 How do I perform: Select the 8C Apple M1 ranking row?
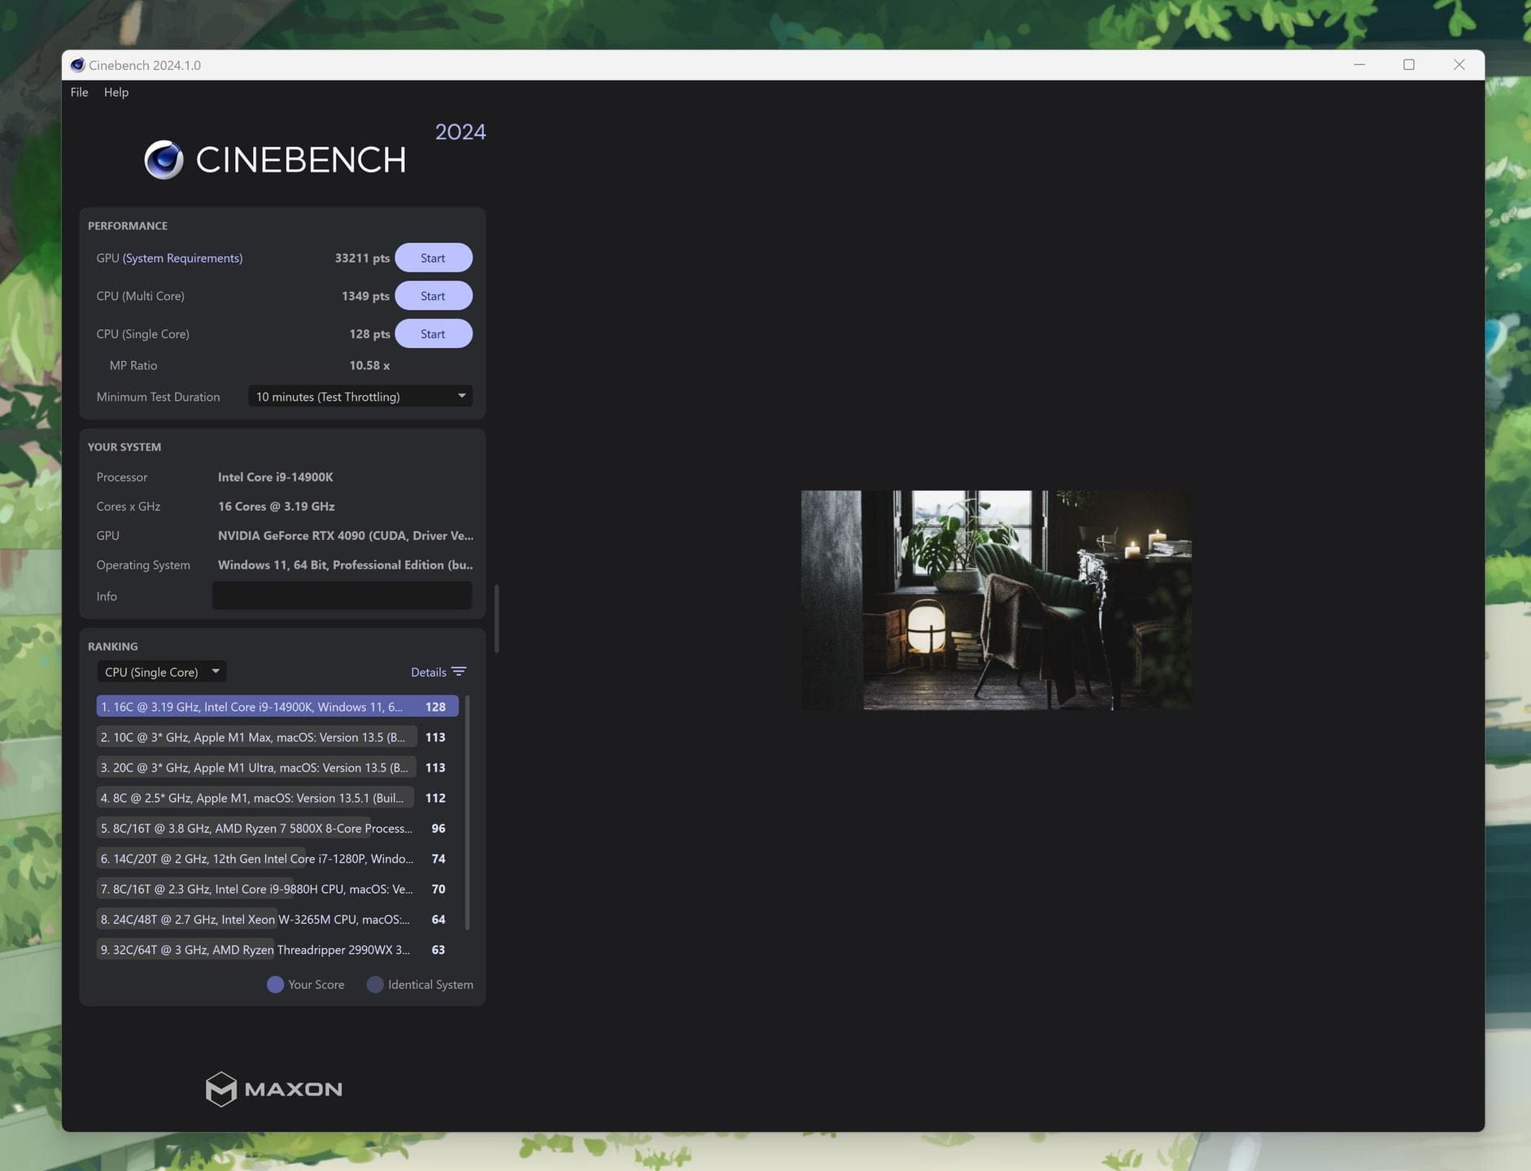(277, 798)
